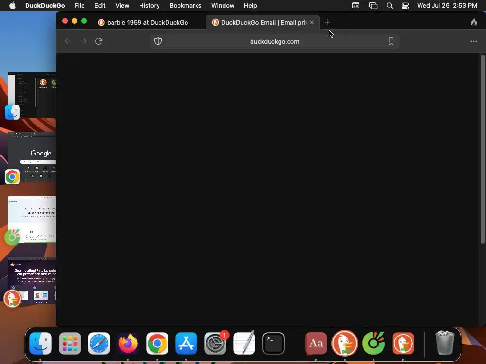Open the Edit menu
Image resolution: width=486 pixels, height=364 pixels.
click(100, 5)
